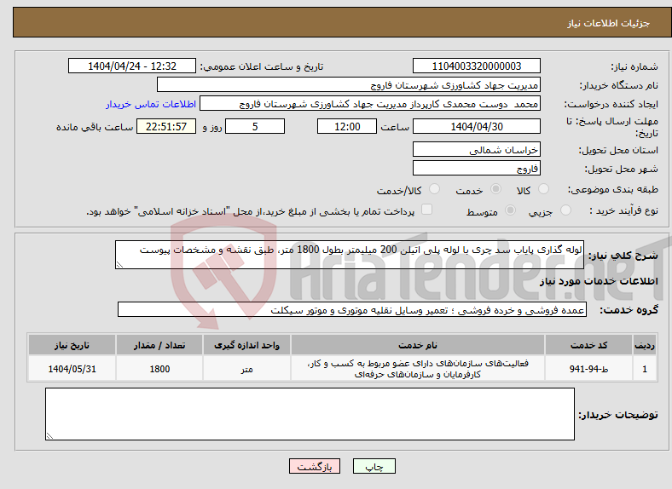Click the ردیف column header
672x489 pixels.
click(645, 345)
